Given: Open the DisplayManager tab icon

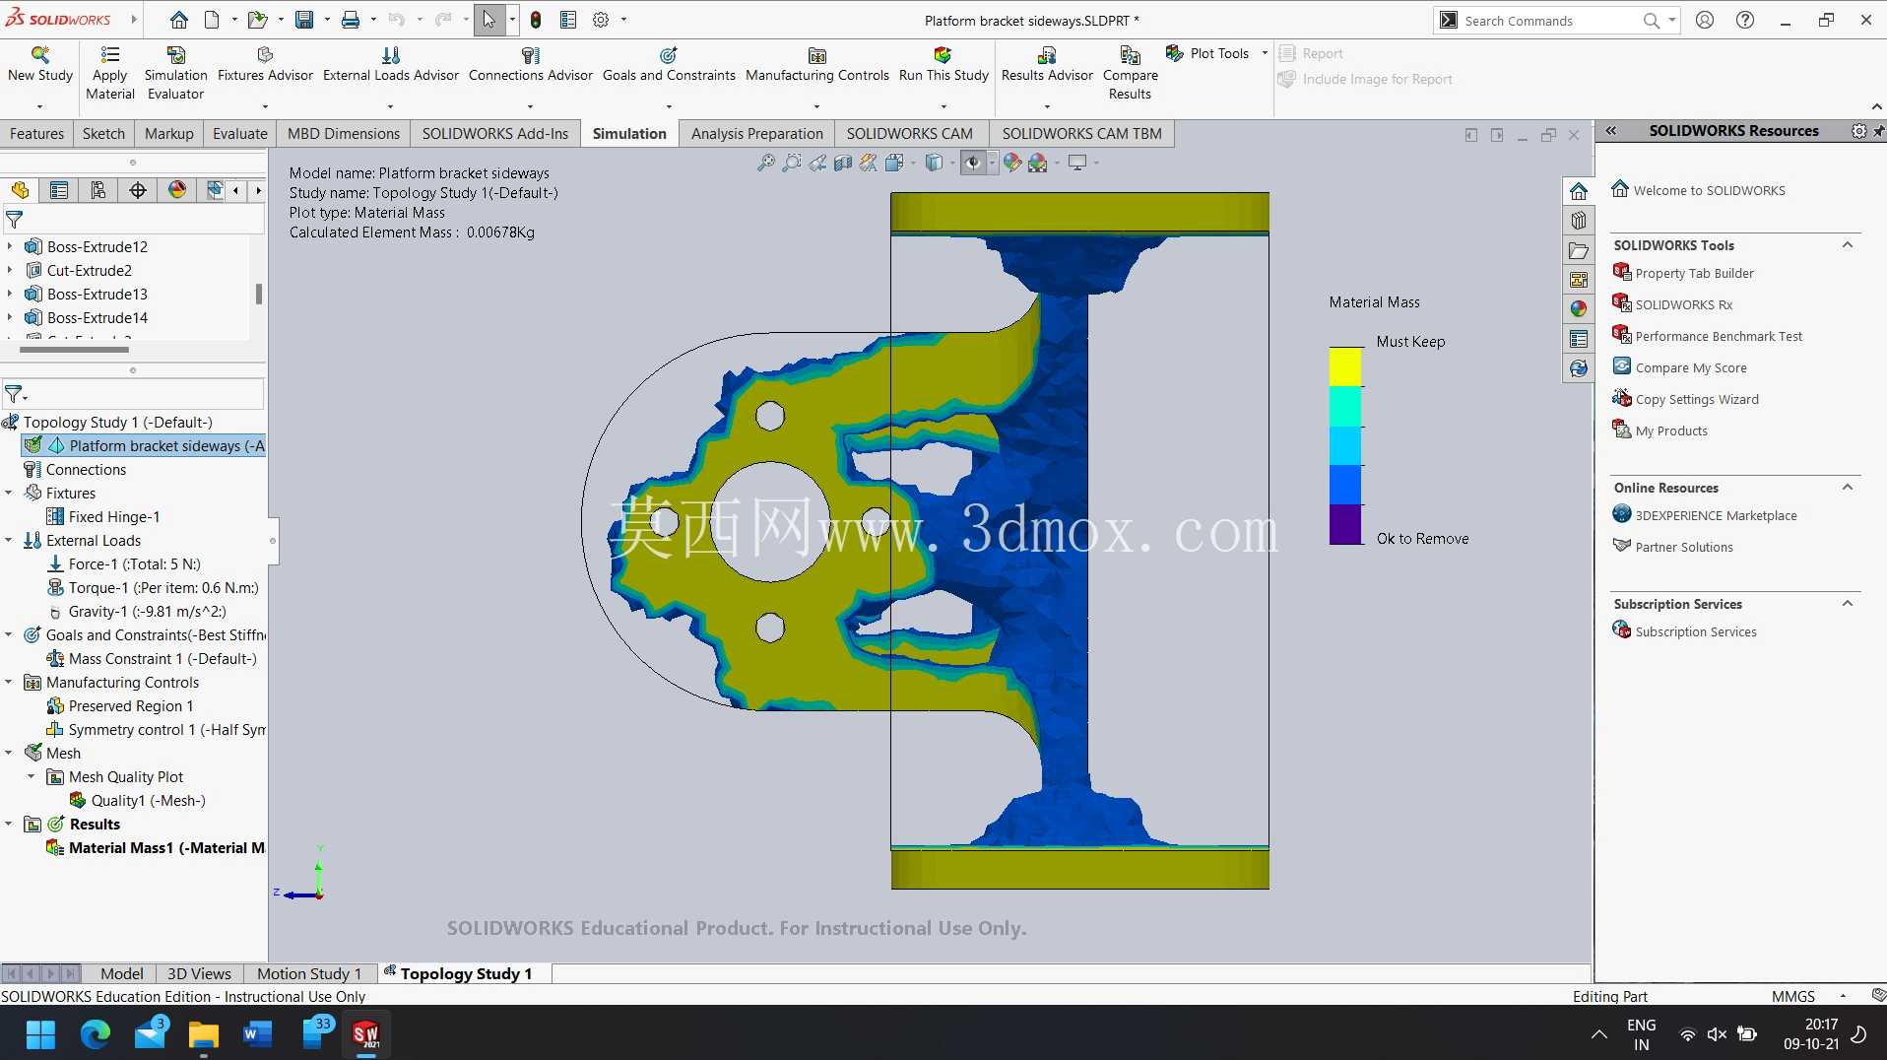Looking at the screenshot, I should [177, 190].
